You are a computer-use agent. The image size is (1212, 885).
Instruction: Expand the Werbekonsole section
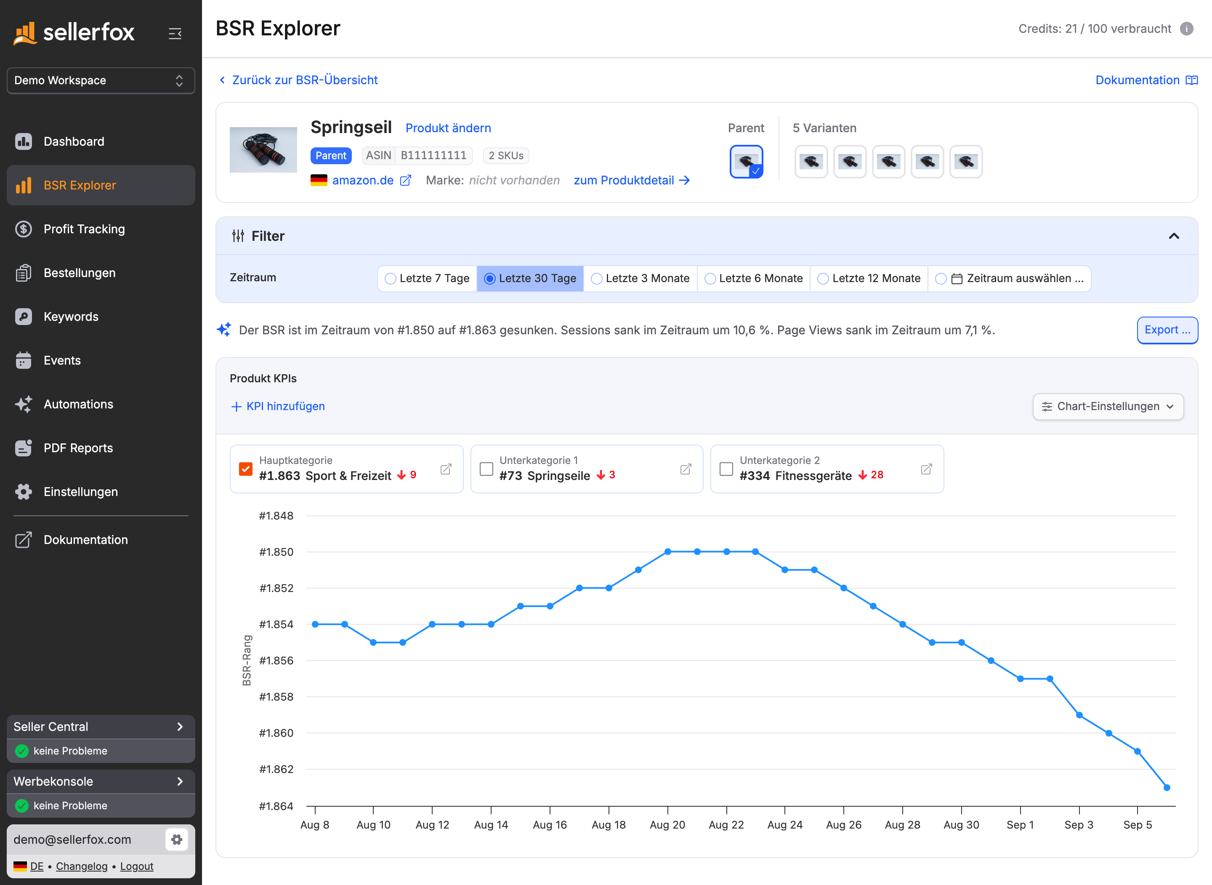pos(101,781)
